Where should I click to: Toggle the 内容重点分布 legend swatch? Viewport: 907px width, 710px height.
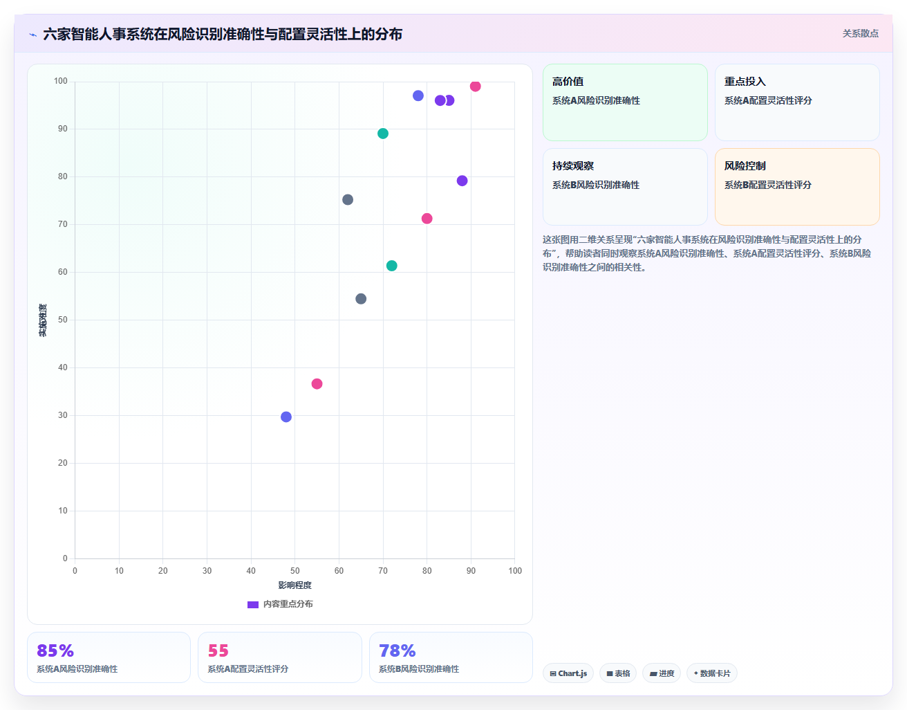click(253, 604)
